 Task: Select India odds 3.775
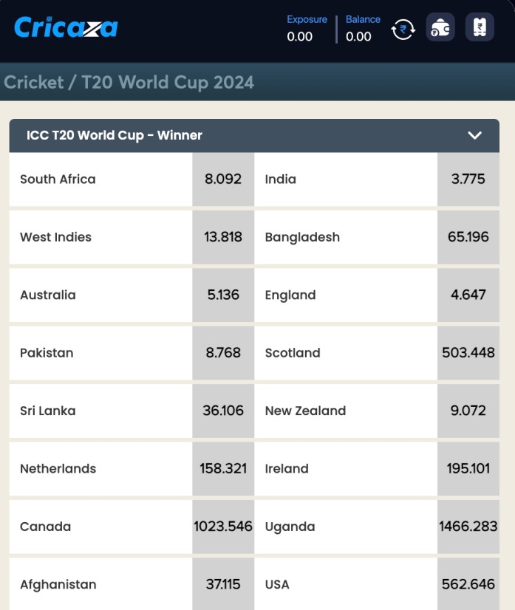pyautogui.click(x=468, y=179)
